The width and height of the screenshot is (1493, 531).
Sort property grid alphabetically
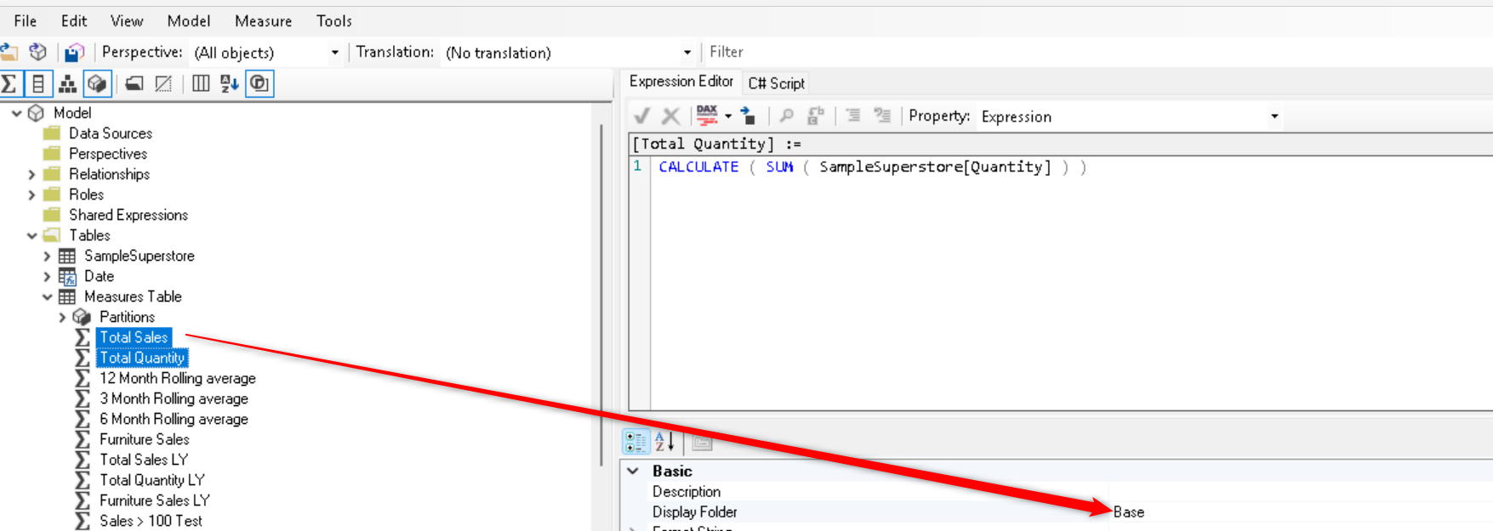point(664,442)
